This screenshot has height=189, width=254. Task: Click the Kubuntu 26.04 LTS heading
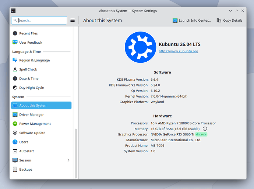pos(180,44)
